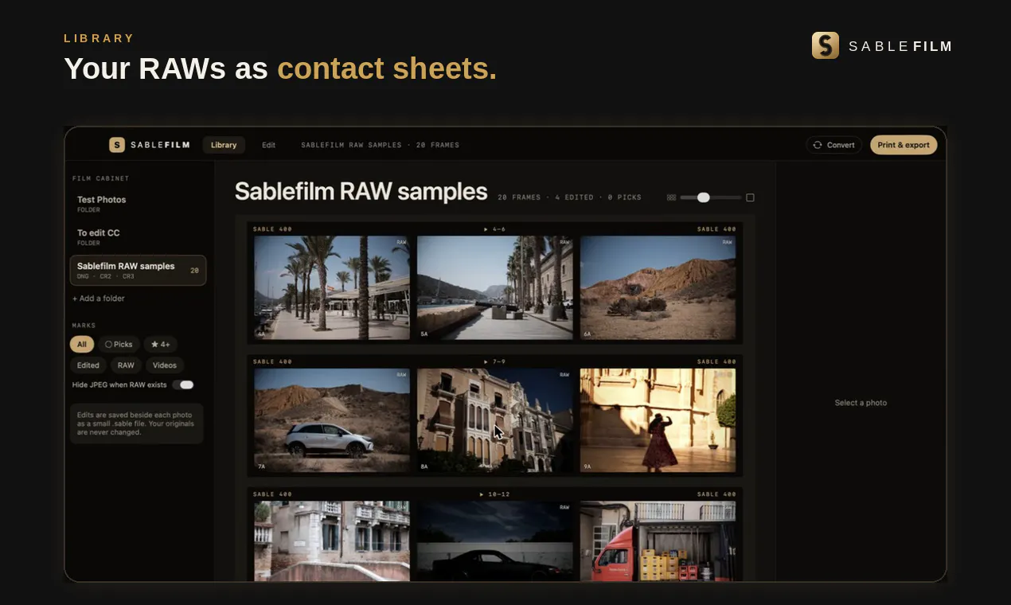Open ornate building photo 8A
Image resolution: width=1011 pixels, height=605 pixels.
coord(495,420)
